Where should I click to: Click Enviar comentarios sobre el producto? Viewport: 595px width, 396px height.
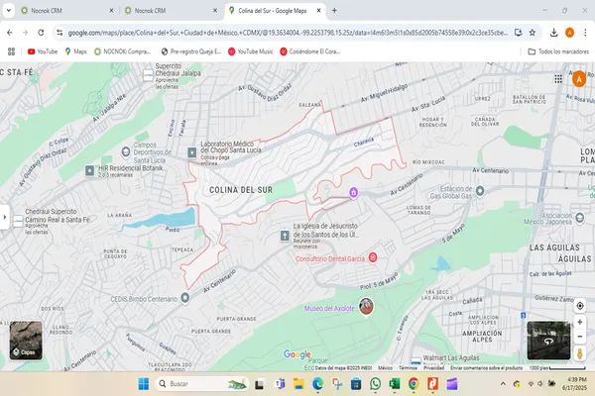coord(487,368)
